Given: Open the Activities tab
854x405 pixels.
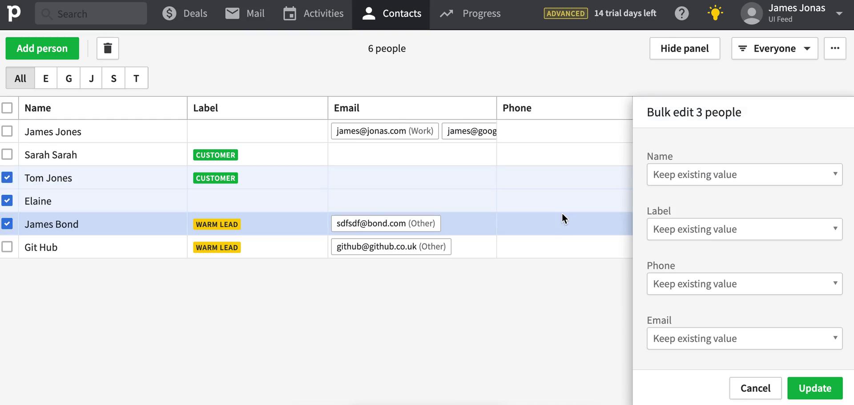Looking at the screenshot, I should (313, 13).
